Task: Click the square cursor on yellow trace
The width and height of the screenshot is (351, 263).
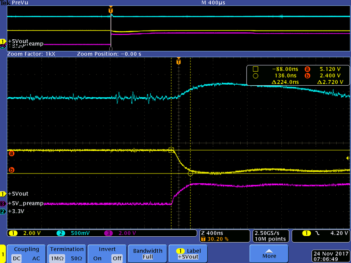Action: pyautogui.click(x=171, y=150)
